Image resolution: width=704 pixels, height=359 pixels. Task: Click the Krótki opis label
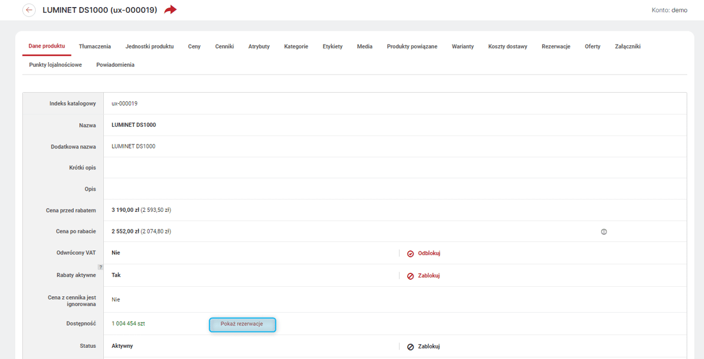82,168
